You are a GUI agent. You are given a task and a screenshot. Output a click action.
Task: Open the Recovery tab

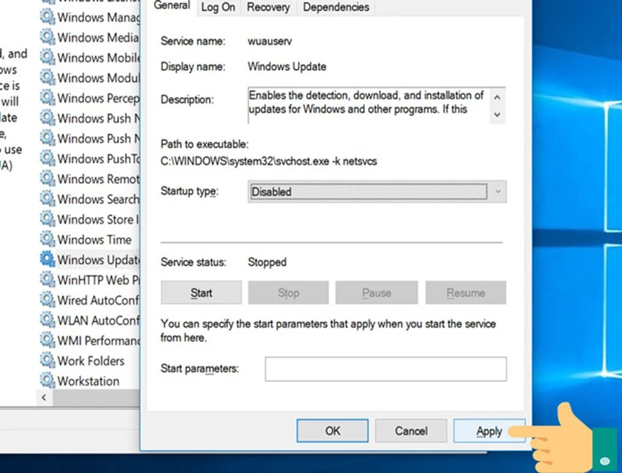click(269, 7)
